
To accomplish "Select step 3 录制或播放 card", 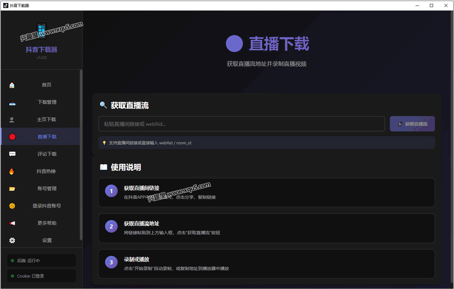I will coord(266,264).
